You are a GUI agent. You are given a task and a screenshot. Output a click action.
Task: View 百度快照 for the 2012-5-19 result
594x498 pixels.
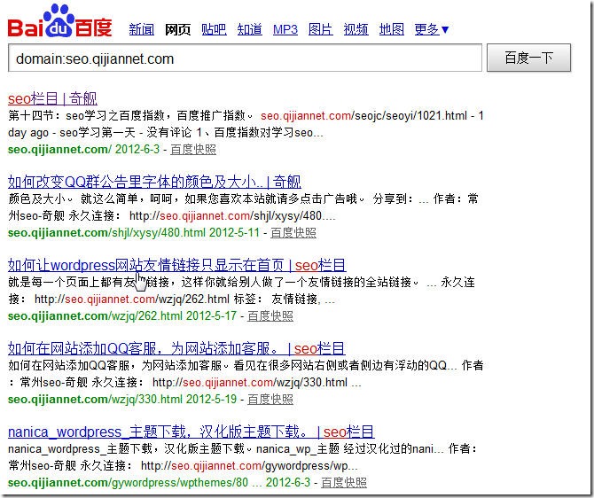pos(270,399)
